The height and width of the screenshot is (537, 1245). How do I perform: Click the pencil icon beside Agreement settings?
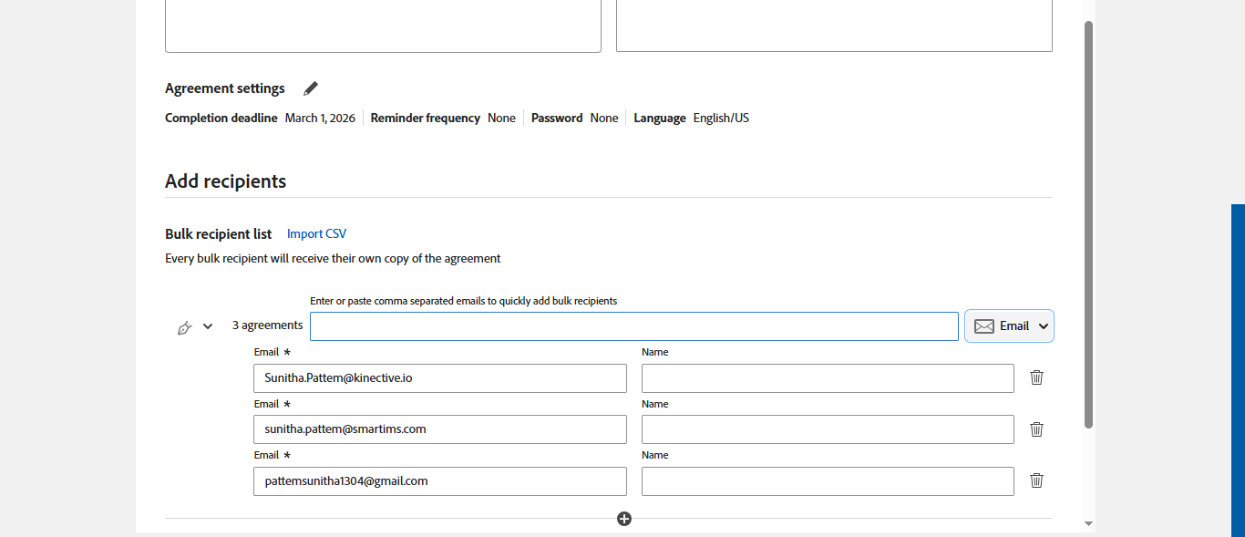coord(311,88)
